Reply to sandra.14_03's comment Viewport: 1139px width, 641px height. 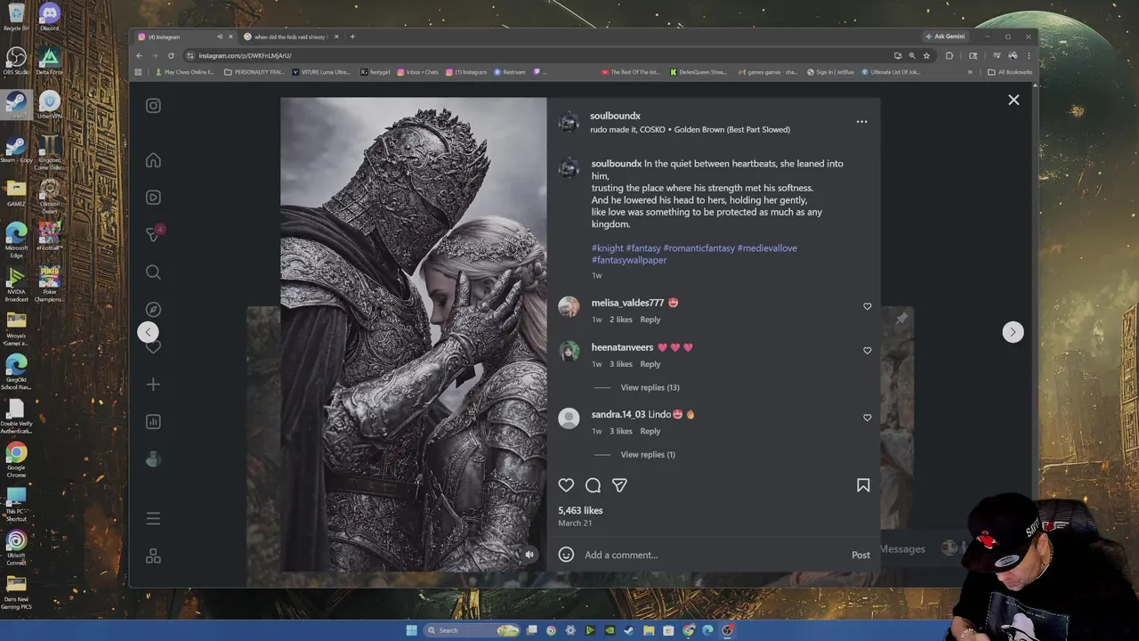650,431
